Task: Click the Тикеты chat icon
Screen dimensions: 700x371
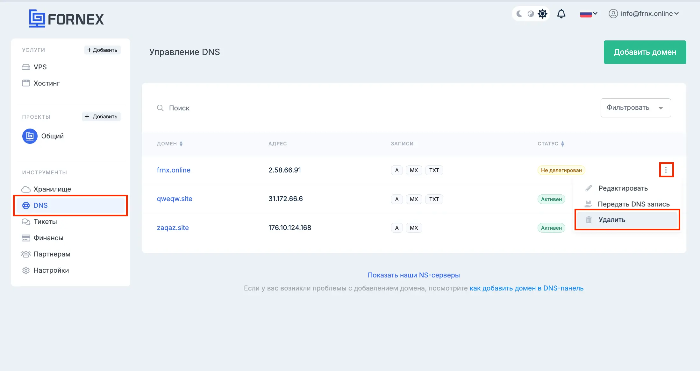Action: tap(26, 222)
